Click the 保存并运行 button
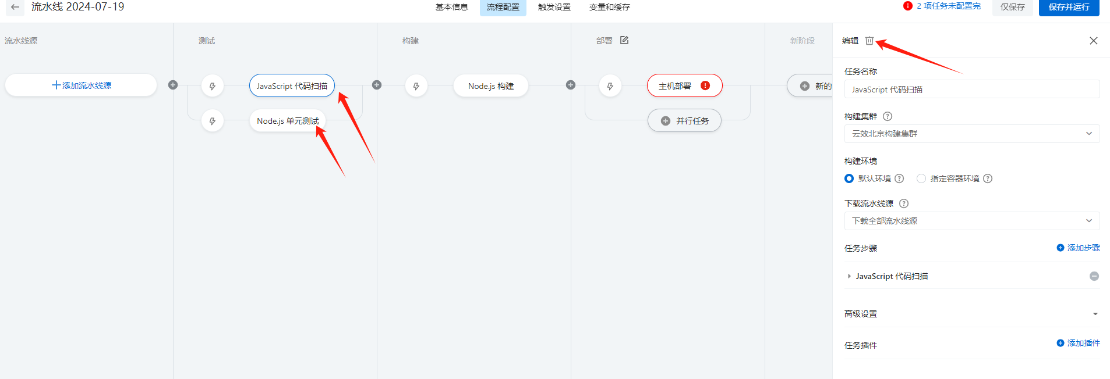This screenshot has height=379, width=1110. (1069, 8)
